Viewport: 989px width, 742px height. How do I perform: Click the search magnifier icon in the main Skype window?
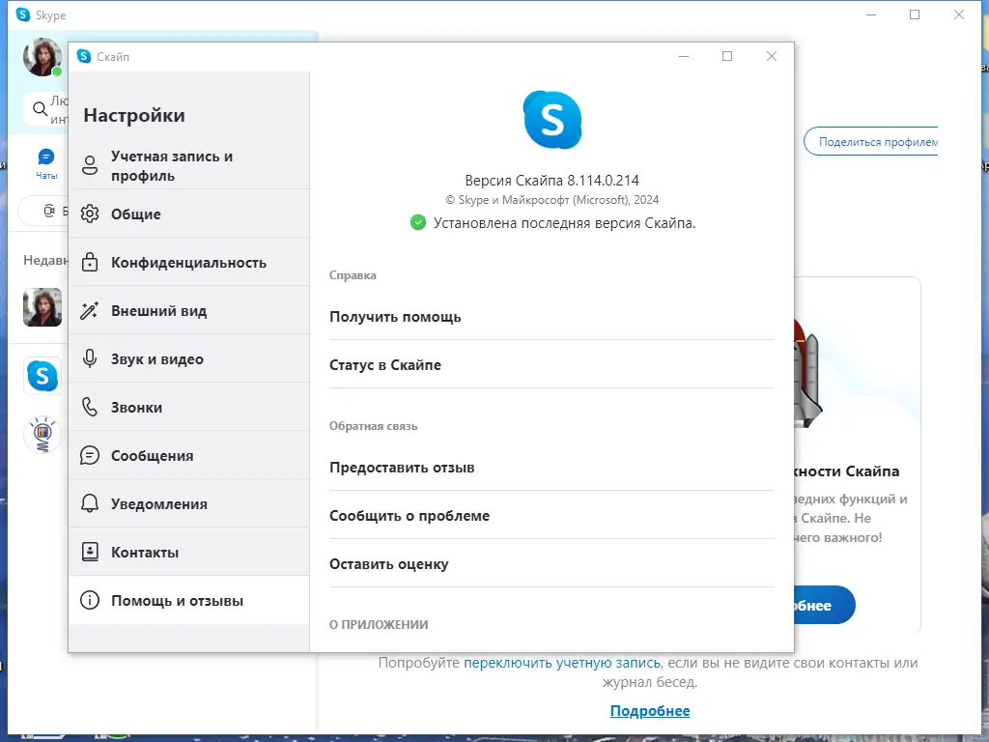(41, 108)
